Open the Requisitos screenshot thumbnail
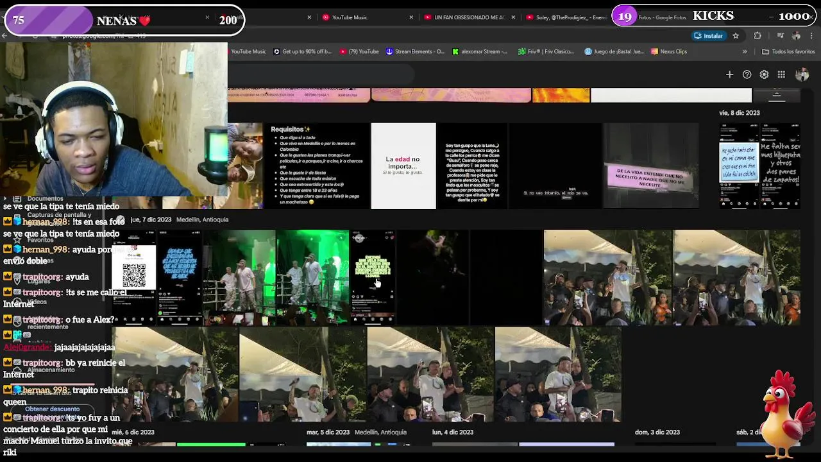This screenshot has width=821, height=462. 317,166
